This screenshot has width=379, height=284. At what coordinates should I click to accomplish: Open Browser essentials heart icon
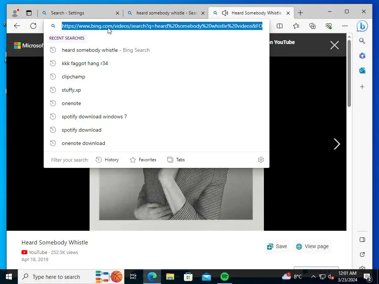click(329, 26)
